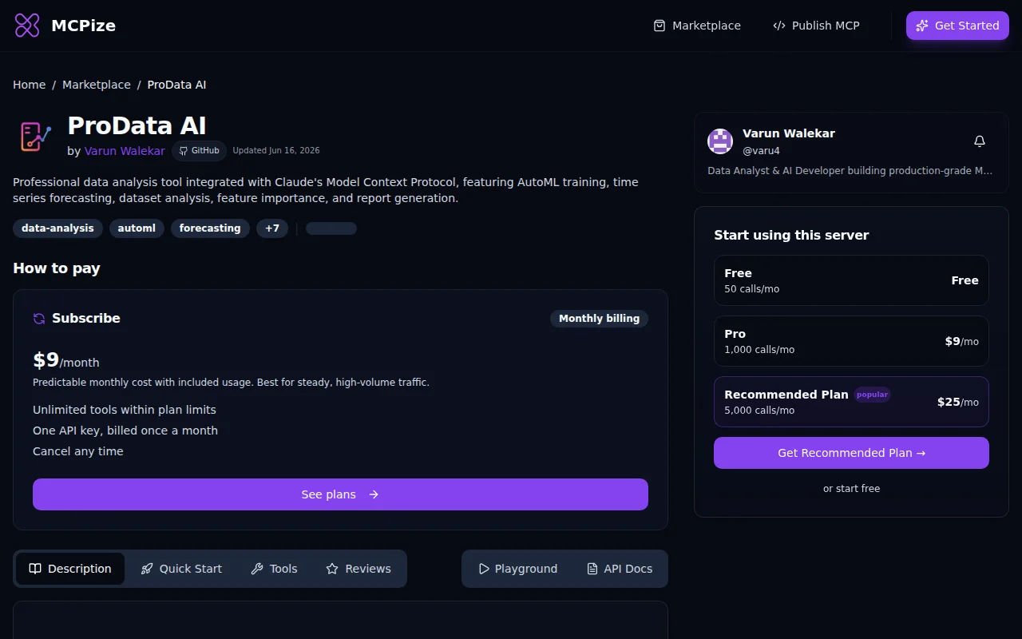Click the @varu4 handle
The image size is (1022, 639).
click(x=761, y=150)
